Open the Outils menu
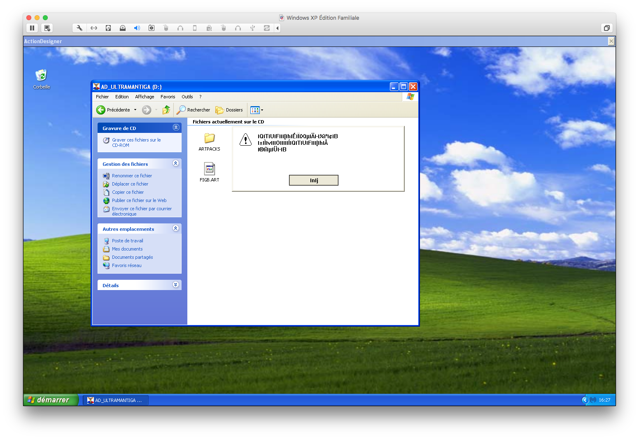 [x=187, y=97]
